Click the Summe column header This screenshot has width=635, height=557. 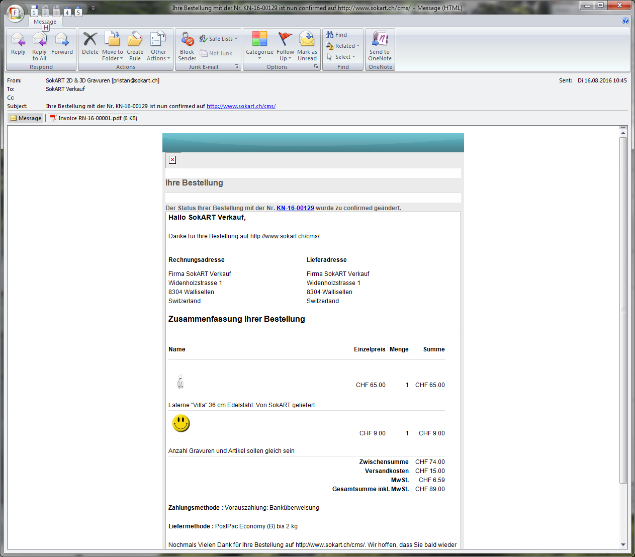(434, 349)
